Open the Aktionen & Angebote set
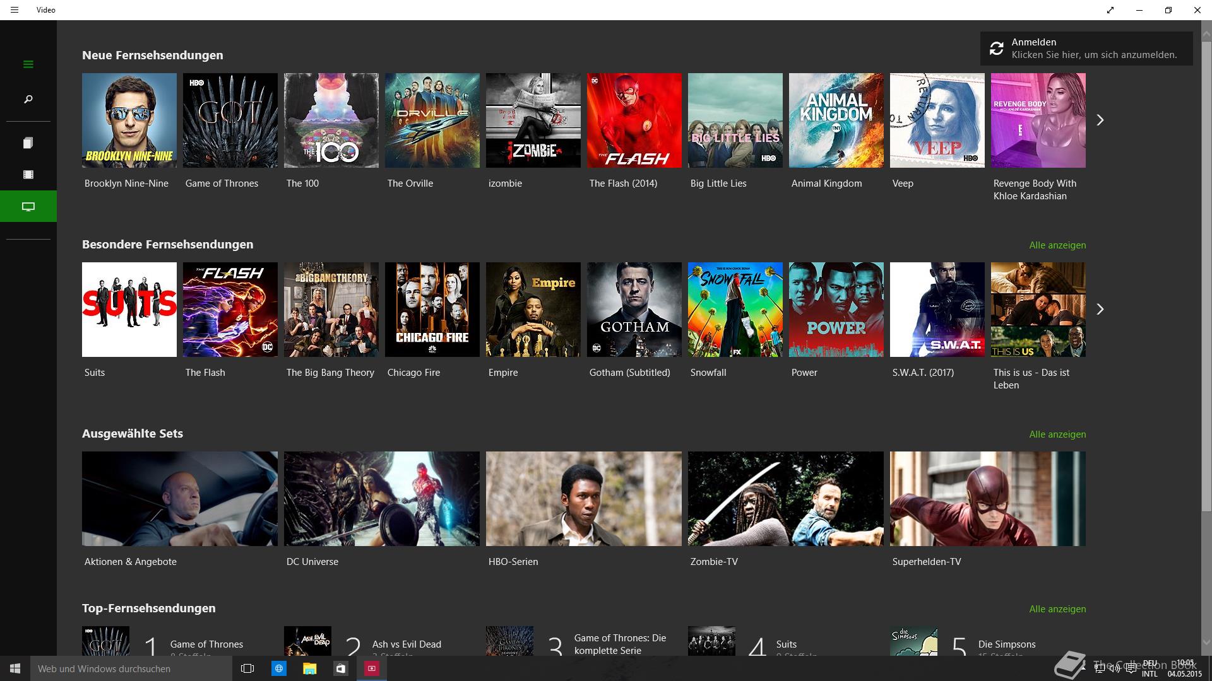The image size is (1212, 681). [x=180, y=499]
